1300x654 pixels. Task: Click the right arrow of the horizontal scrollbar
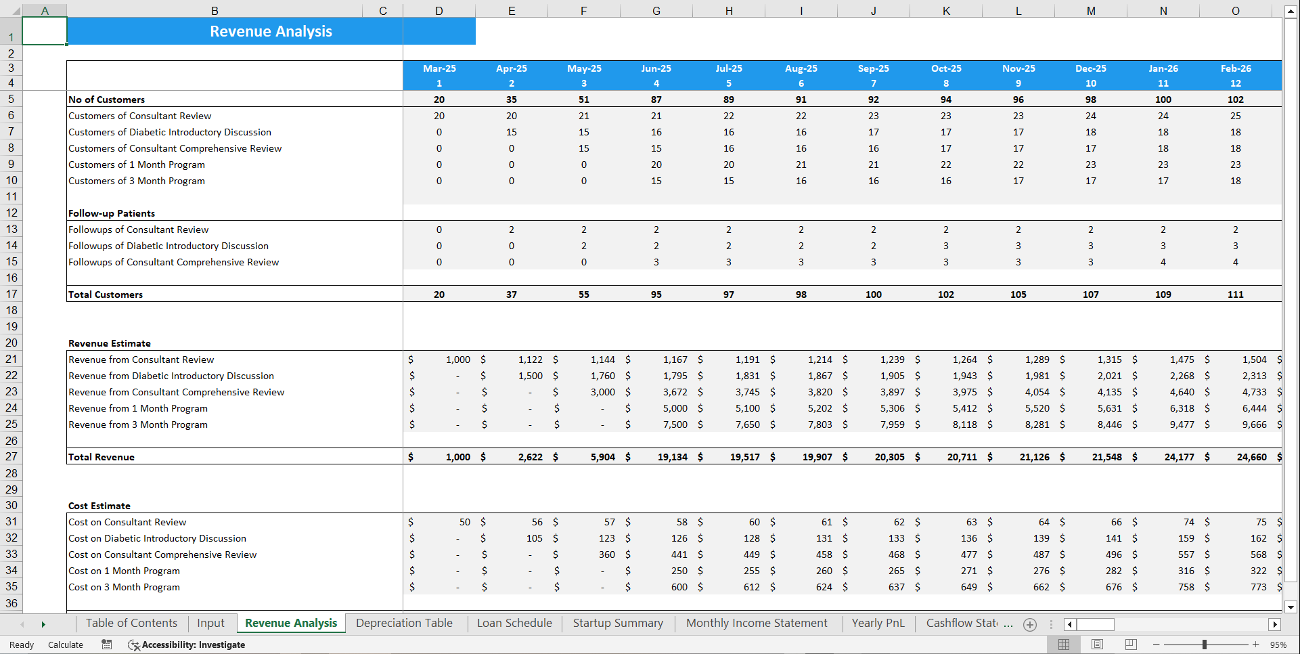coord(1275,624)
